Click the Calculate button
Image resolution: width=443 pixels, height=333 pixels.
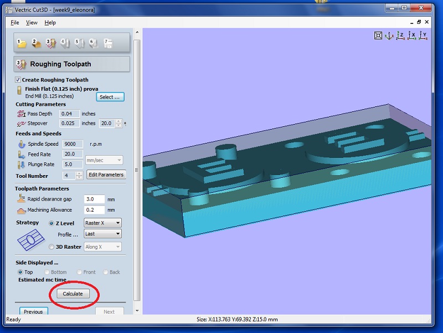click(x=73, y=294)
